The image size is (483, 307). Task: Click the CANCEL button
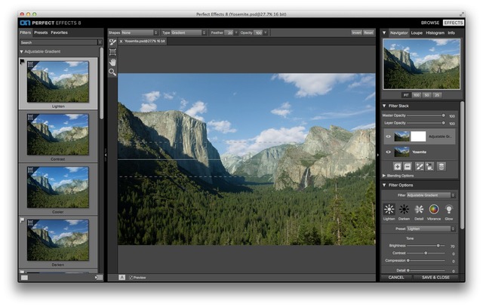(x=396, y=278)
